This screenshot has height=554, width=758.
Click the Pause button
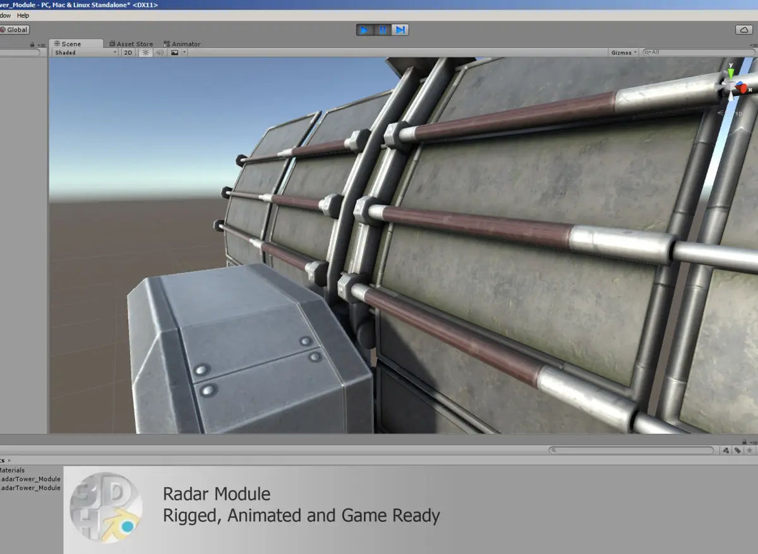click(x=382, y=30)
